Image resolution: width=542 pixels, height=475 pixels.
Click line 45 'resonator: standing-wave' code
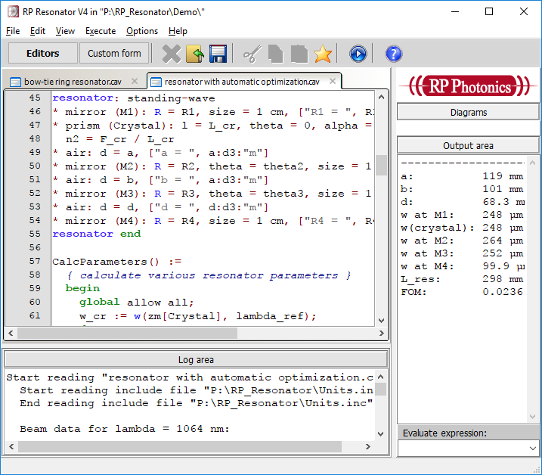134,98
